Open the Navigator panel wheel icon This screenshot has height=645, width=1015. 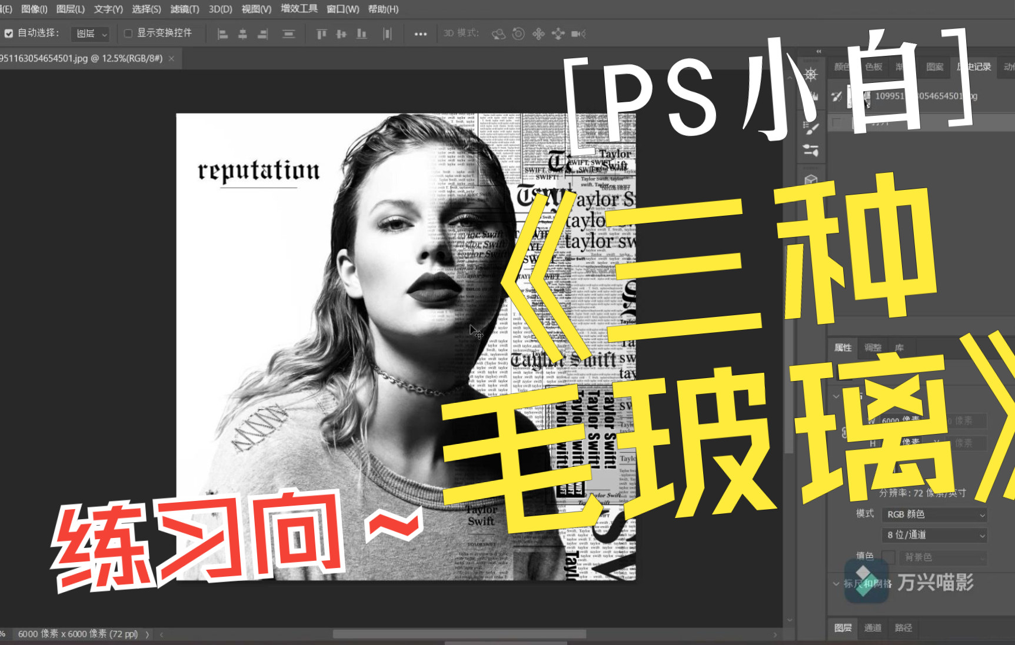[810, 74]
